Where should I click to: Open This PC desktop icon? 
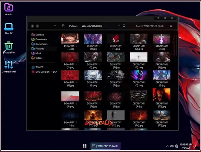[x=9, y=28]
